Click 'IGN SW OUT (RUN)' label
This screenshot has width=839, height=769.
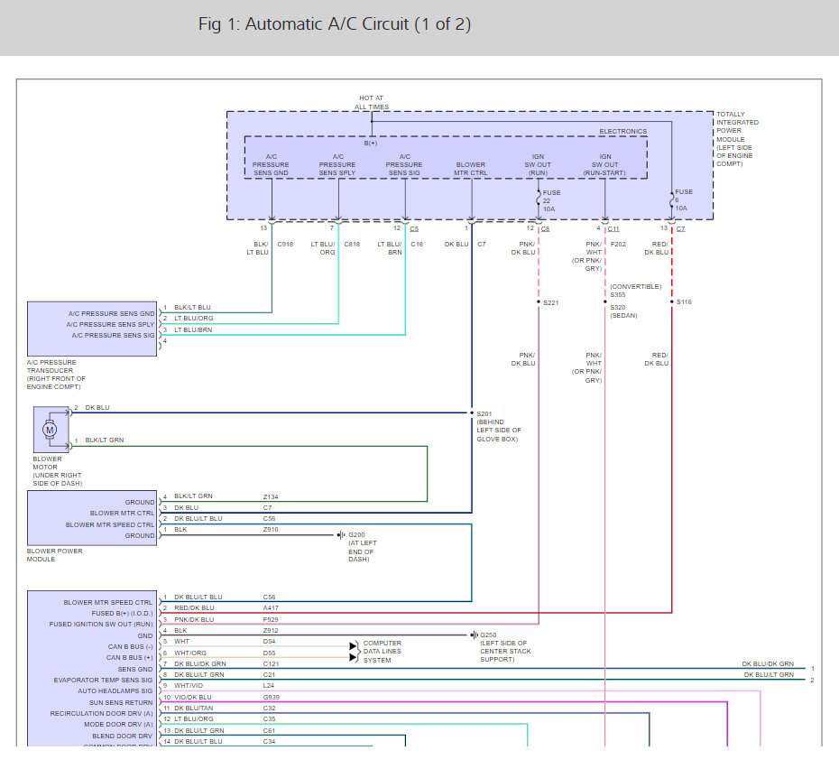point(538,165)
